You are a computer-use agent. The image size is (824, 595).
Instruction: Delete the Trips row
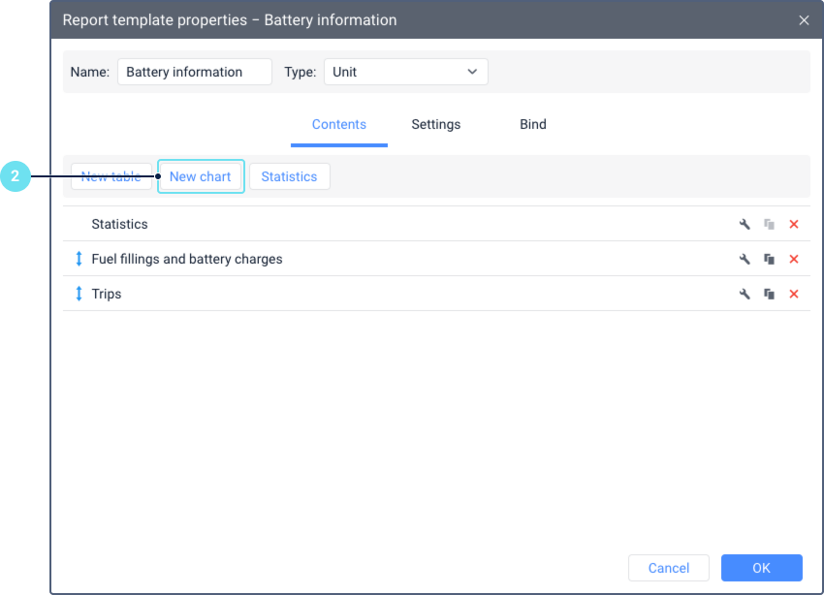point(794,295)
